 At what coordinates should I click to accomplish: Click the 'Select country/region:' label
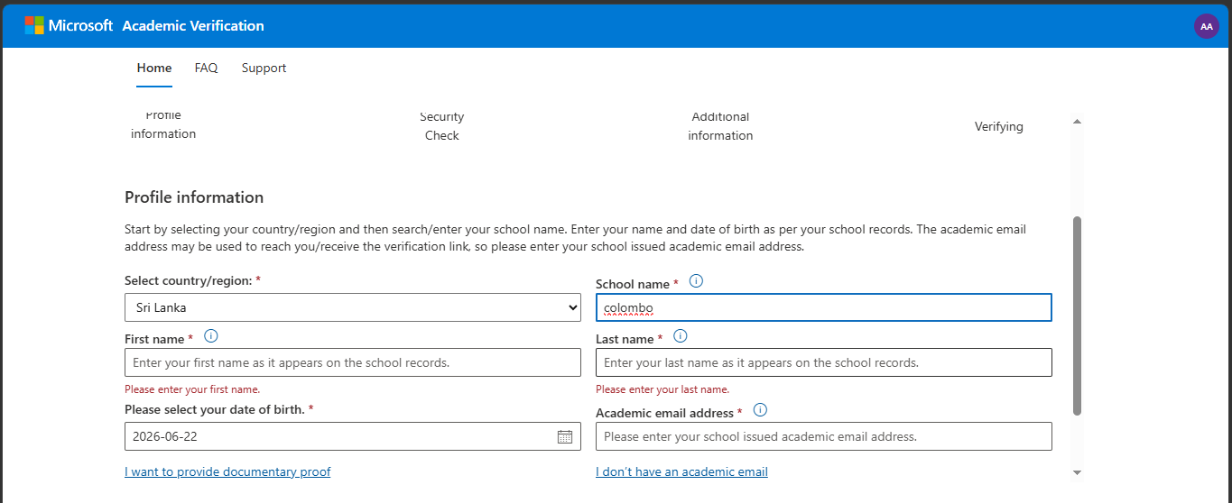[x=193, y=280]
